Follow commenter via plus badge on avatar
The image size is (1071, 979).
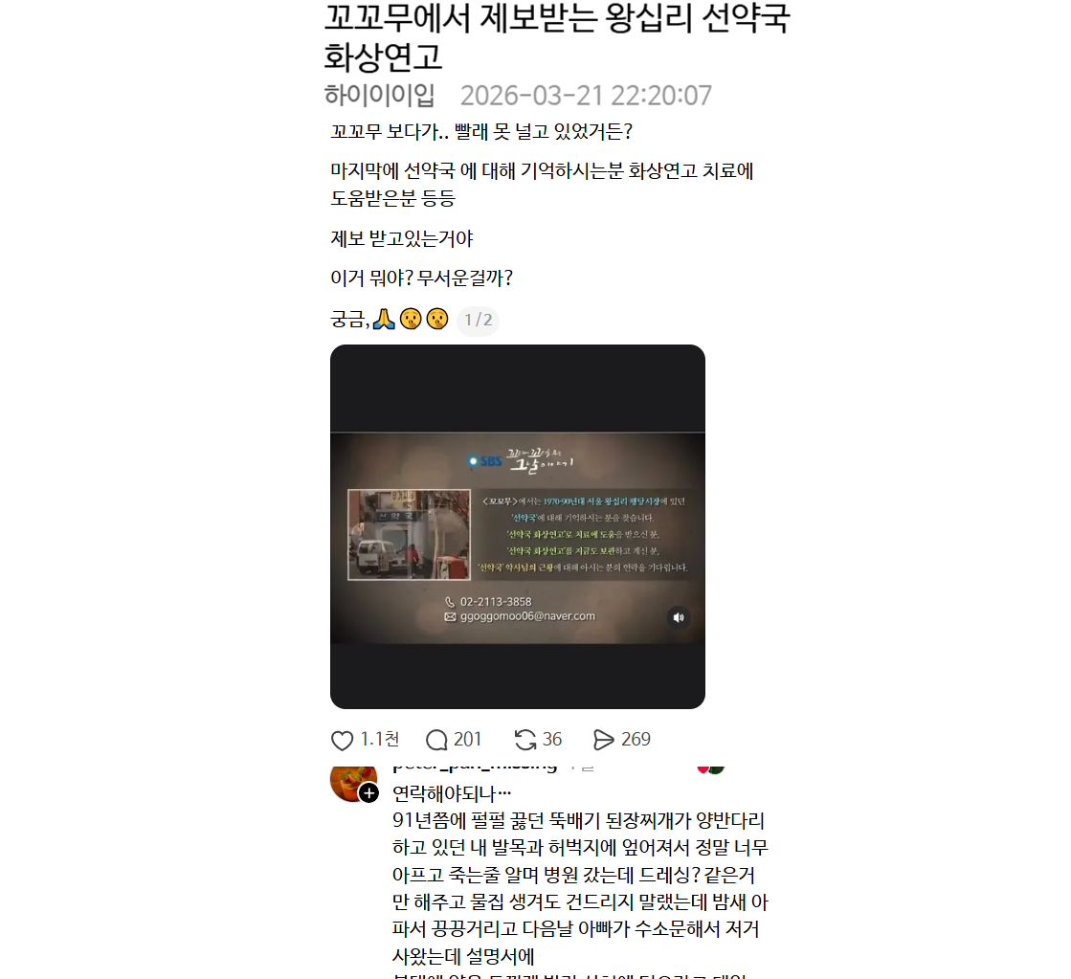click(x=368, y=793)
